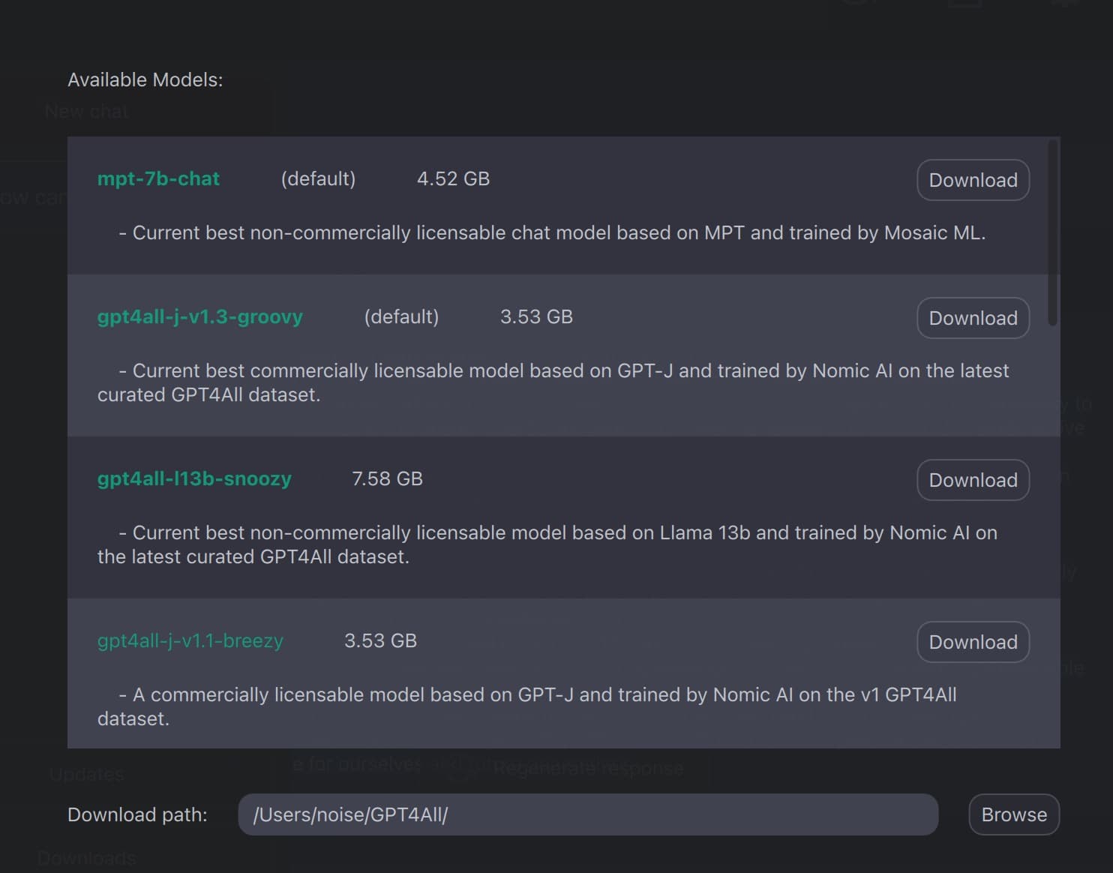Download the gpt4all-l13b-snoozy model
This screenshot has height=873, width=1113.
973,480
